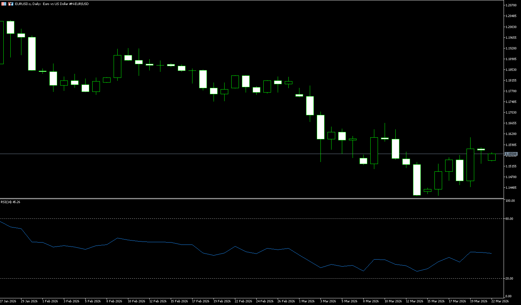Toggle the red-blue one-click trading panel icon
This screenshot has width=521, height=305.
pos(11,4)
